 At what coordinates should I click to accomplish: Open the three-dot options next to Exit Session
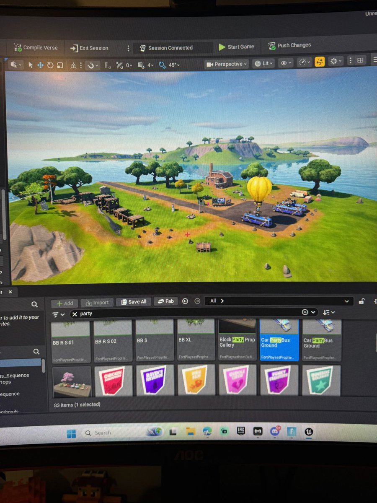pyautogui.click(x=128, y=48)
